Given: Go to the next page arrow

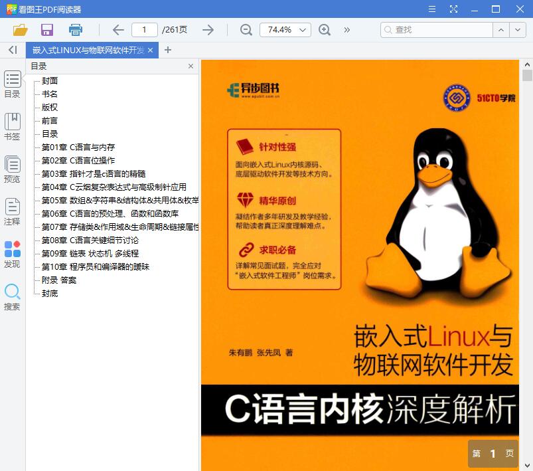Looking at the screenshot, I should (x=208, y=30).
